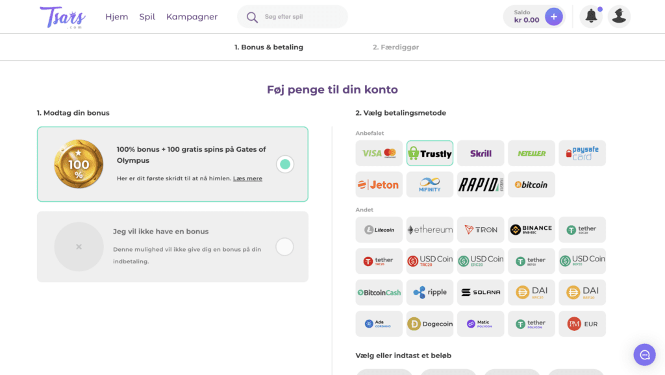Pick DAI ERC20 option

click(531, 293)
